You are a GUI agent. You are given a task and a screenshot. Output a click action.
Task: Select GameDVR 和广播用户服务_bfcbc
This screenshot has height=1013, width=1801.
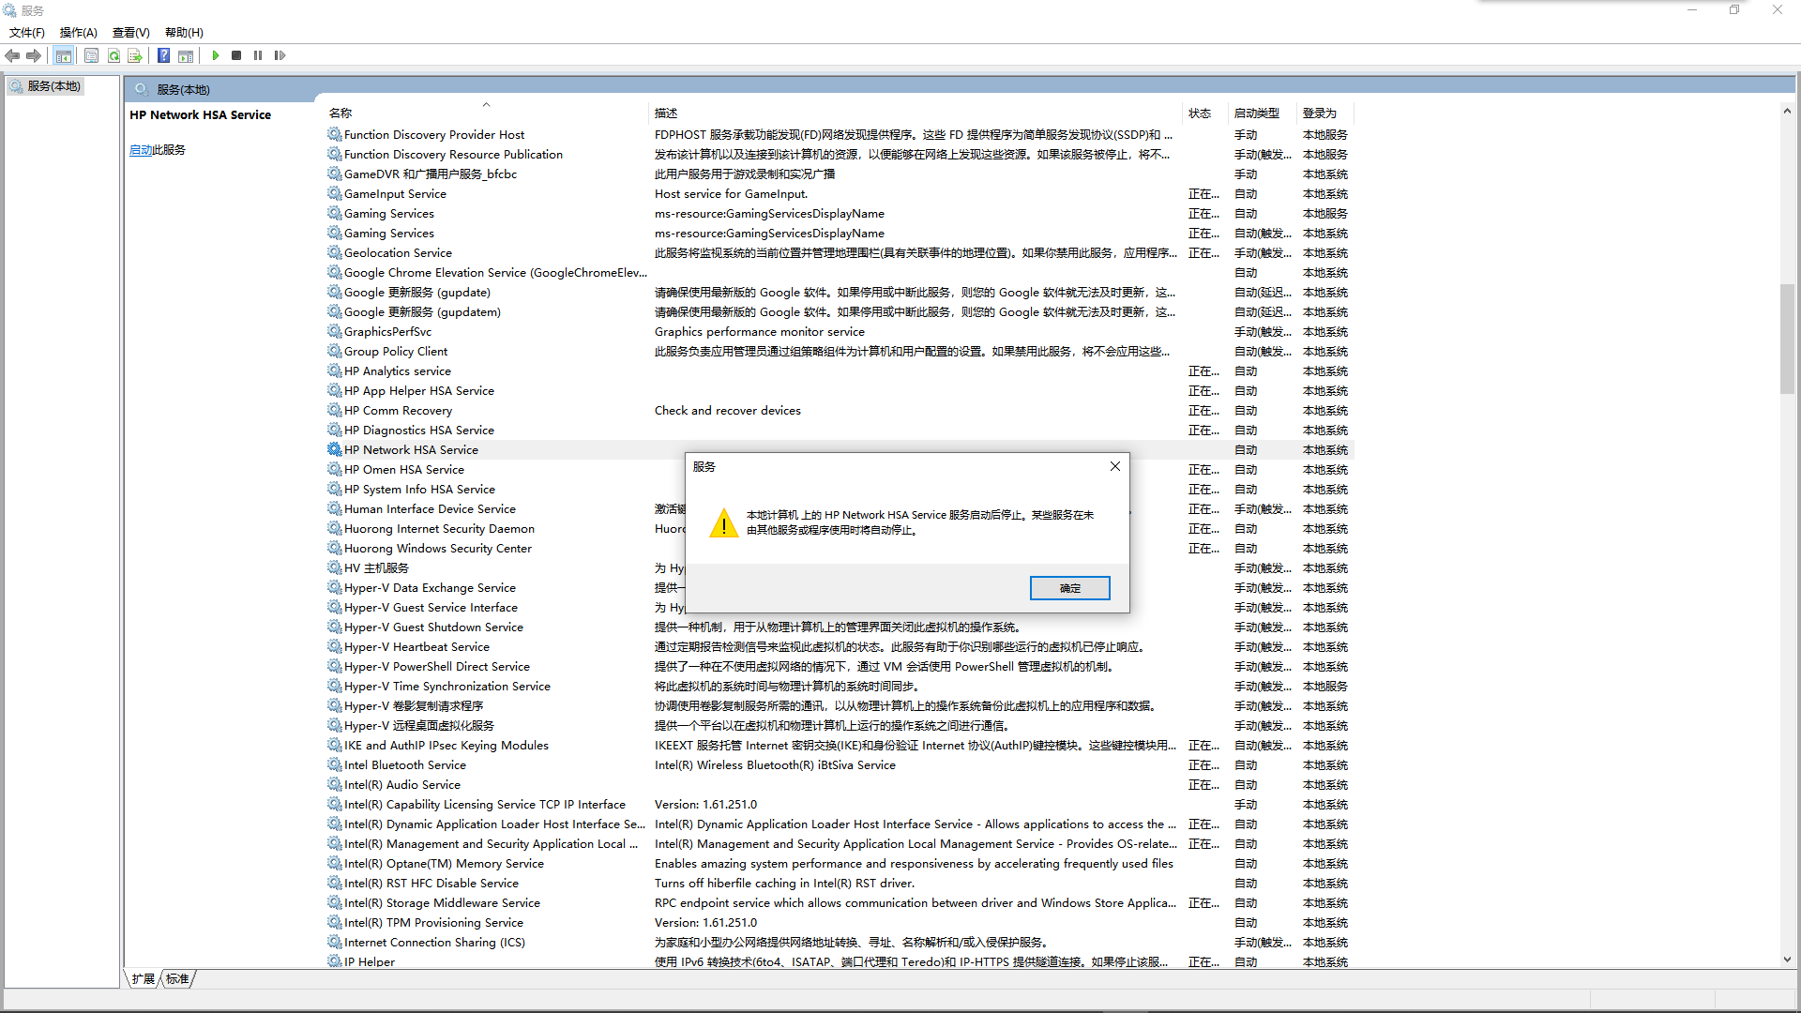pyautogui.click(x=839, y=174)
